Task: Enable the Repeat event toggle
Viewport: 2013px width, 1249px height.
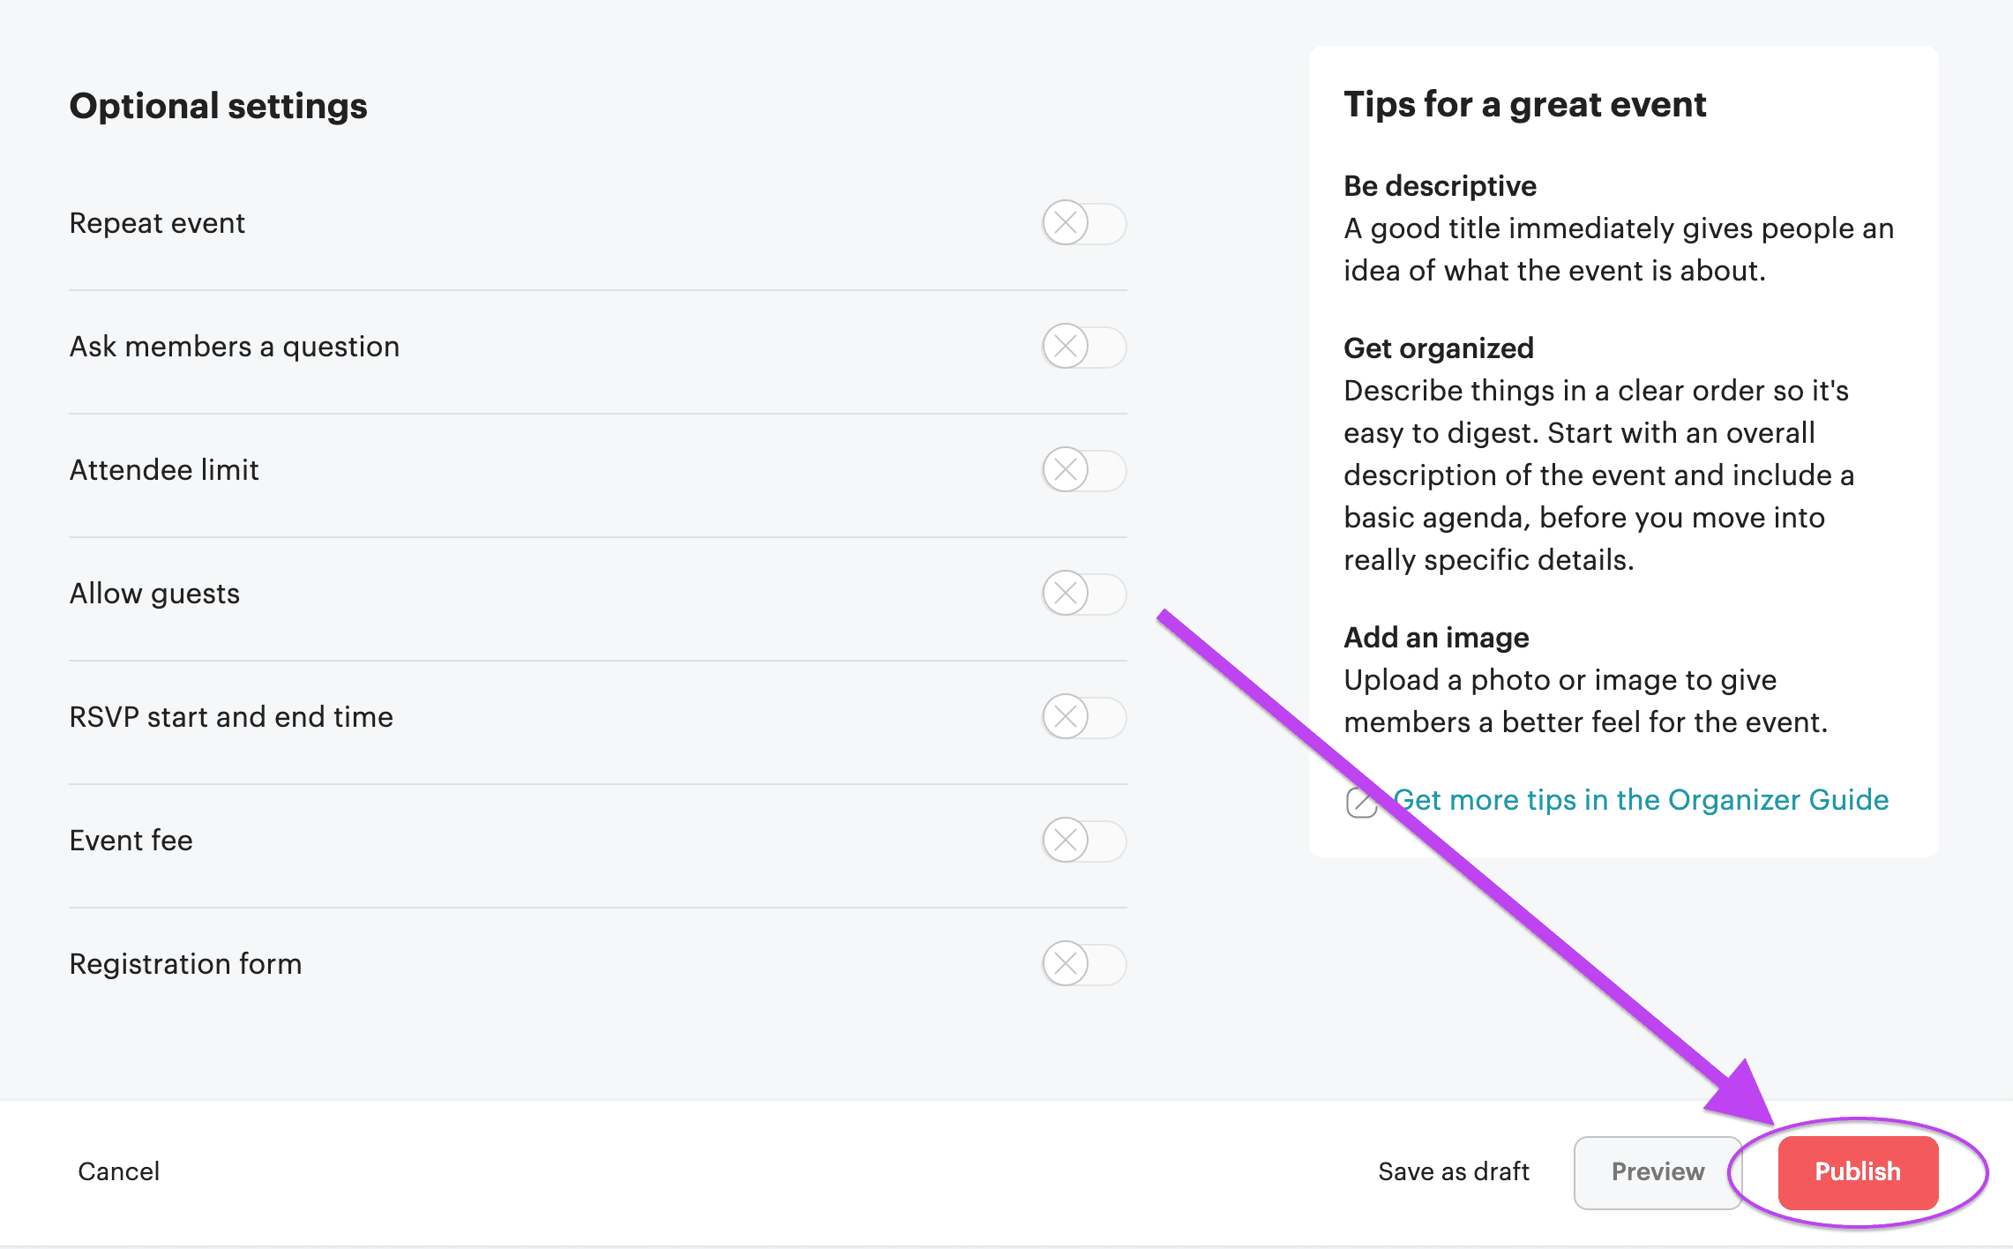Action: pyautogui.click(x=1083, y=224)
